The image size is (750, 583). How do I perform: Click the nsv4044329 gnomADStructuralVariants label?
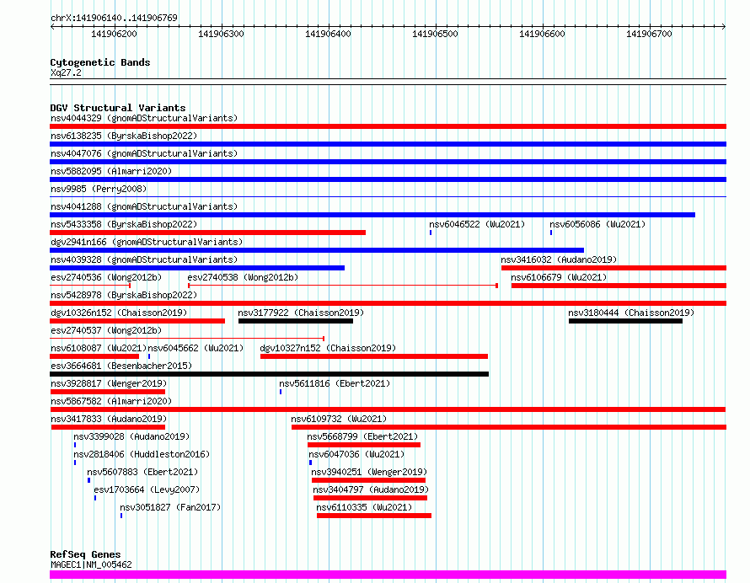[144, 118]
